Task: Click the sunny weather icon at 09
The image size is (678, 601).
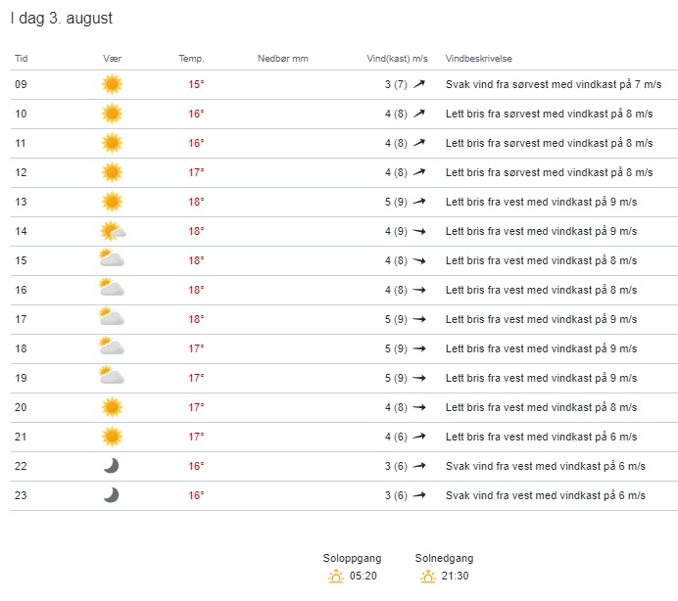Action: point(112,84)
